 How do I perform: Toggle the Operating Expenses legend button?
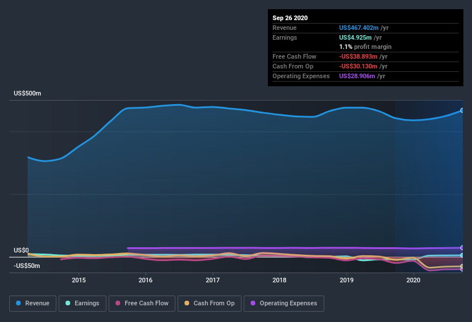tap(284, 304)
